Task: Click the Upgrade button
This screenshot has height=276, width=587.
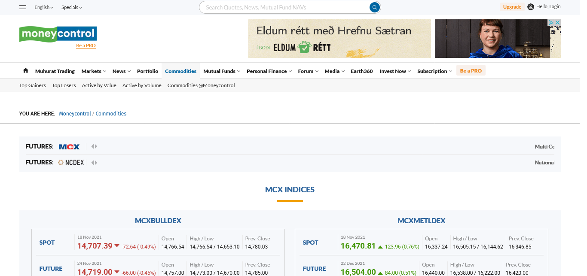Action: (512, 7)
